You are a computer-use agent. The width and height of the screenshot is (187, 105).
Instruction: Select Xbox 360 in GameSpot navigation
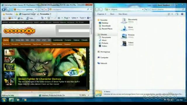(x=20, y=40)
